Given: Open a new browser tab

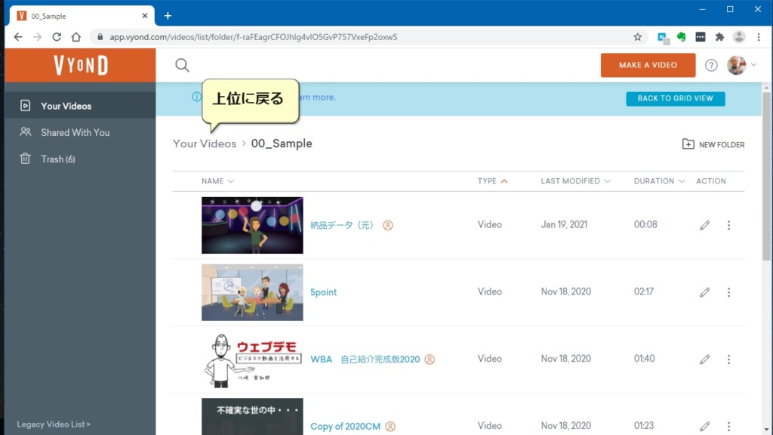Looking at the screenshot, I should click(x=168, y=16).
